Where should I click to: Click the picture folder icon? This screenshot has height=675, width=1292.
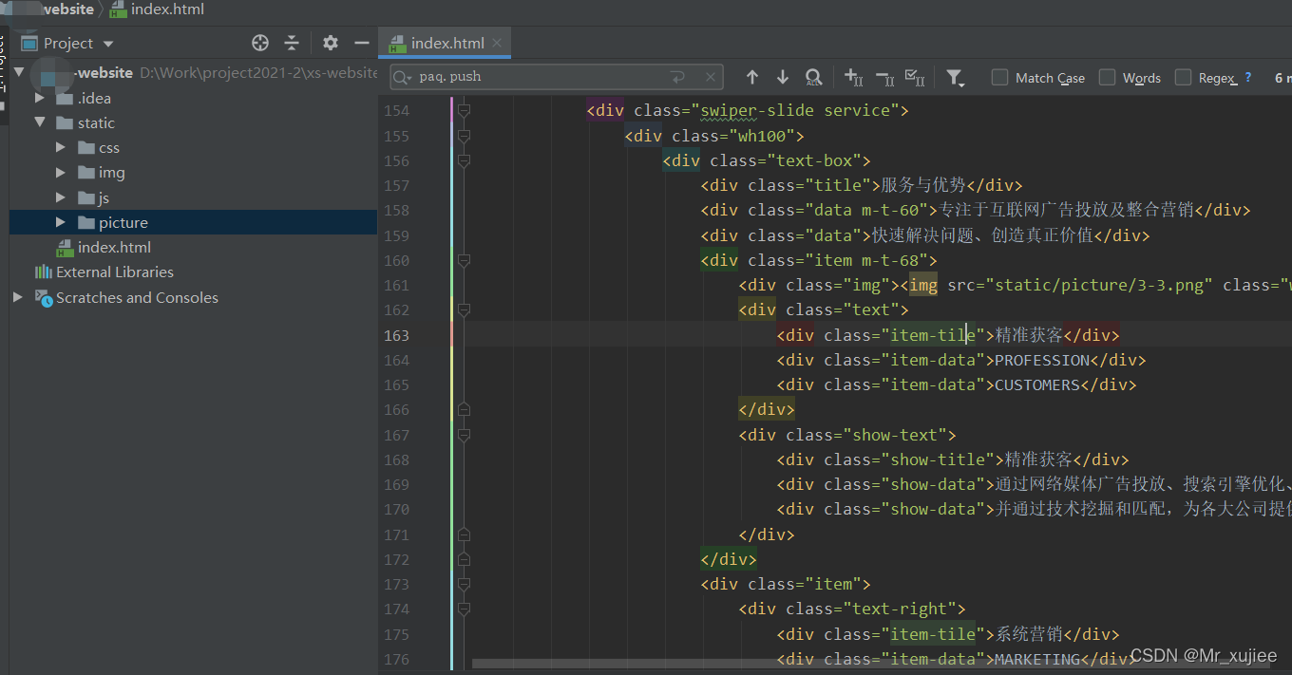(85, 222)
